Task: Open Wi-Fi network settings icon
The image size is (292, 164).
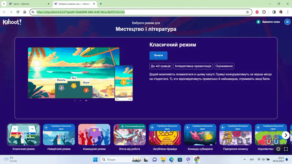Action: click(x=259, y=159)
